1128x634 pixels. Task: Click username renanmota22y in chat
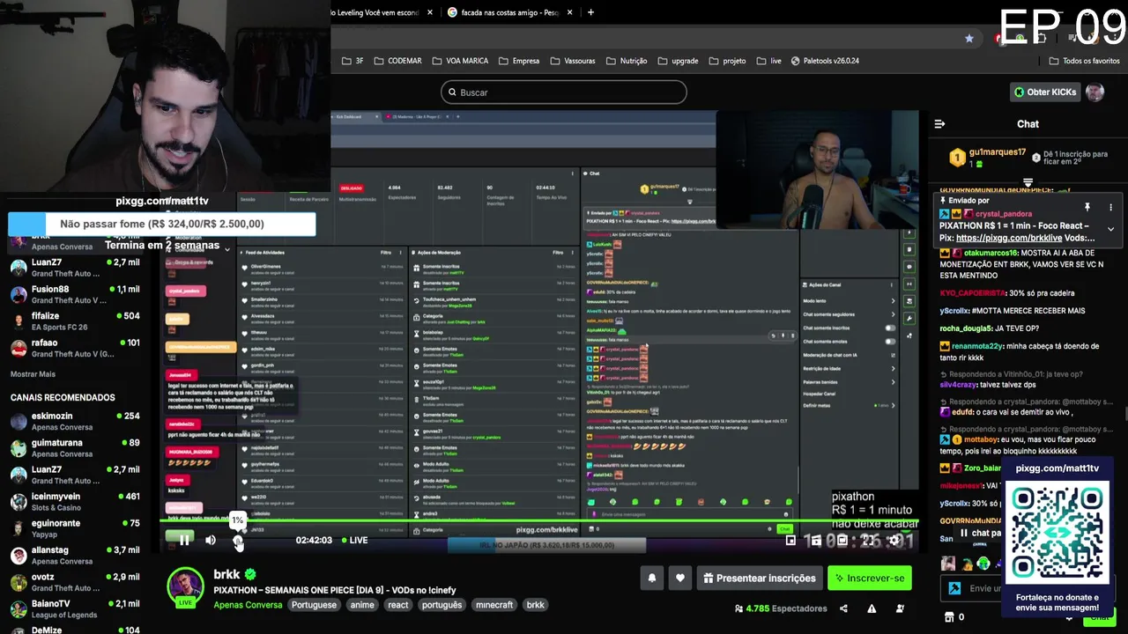click(x=977, y=346)
